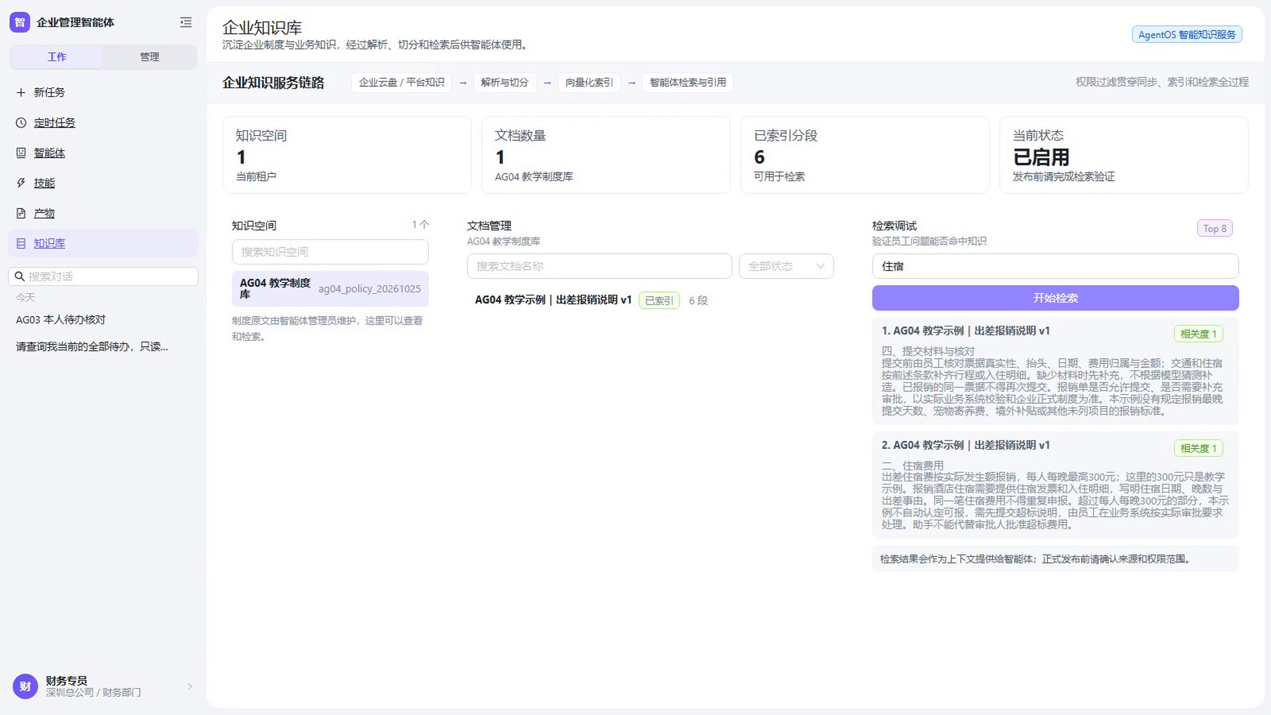This screenshot has width=1271, height=715.
Task: Click the document icon beside 产物
Action: tap(21, 213)
